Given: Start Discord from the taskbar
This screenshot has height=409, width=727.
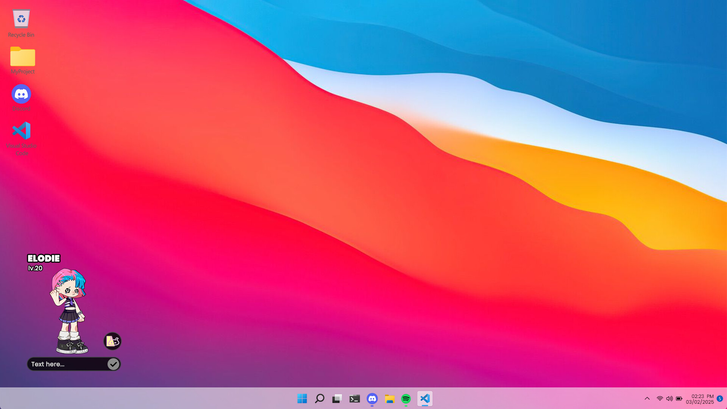Looking at the screenshot, I should (372, 398).
